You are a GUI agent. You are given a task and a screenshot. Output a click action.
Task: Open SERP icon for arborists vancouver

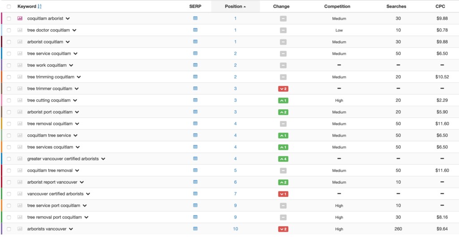(195, 229)
